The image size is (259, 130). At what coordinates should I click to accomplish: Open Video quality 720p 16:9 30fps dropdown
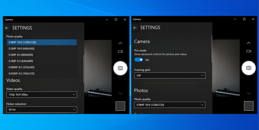pos(42,94)
